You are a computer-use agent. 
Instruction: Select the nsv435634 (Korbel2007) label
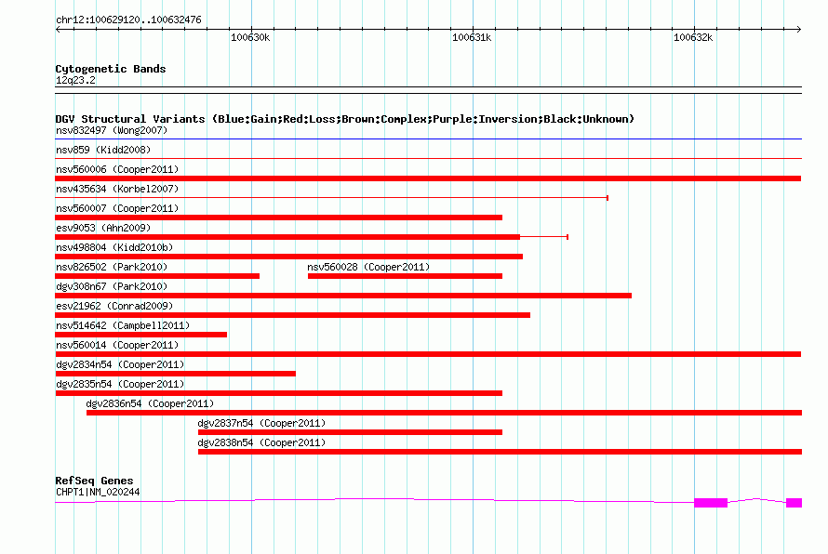click(117, 189)
